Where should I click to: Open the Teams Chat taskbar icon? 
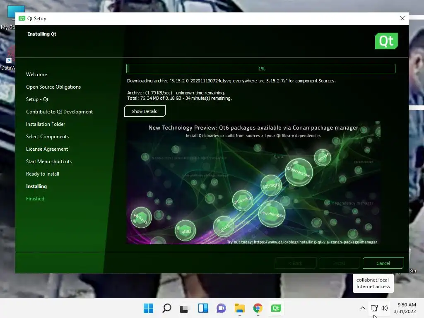coord(221,308)
